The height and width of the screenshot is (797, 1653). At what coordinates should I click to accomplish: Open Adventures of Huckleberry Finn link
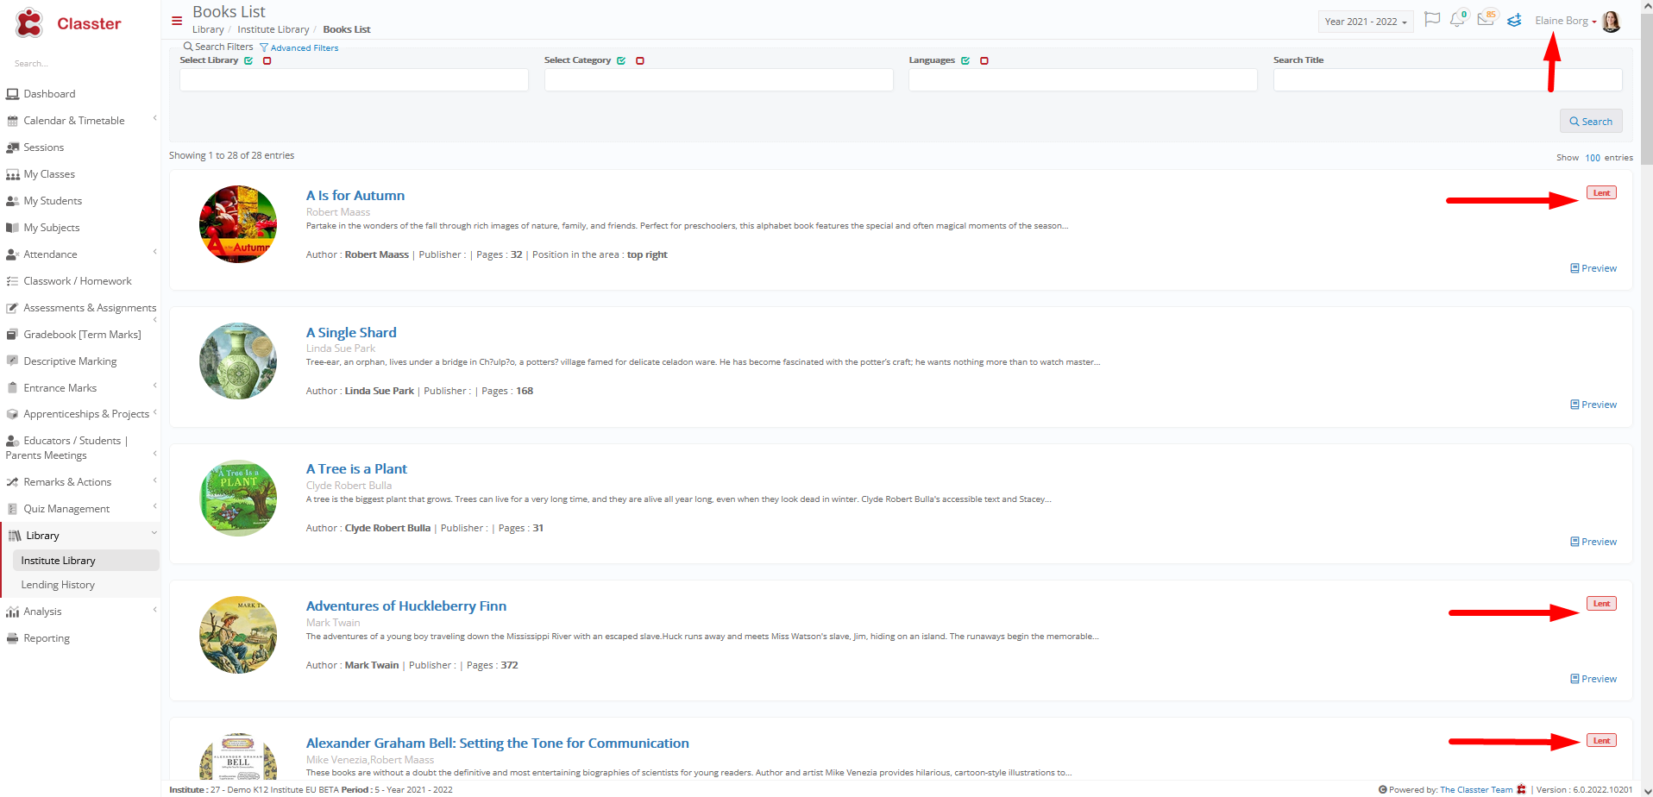406,606
